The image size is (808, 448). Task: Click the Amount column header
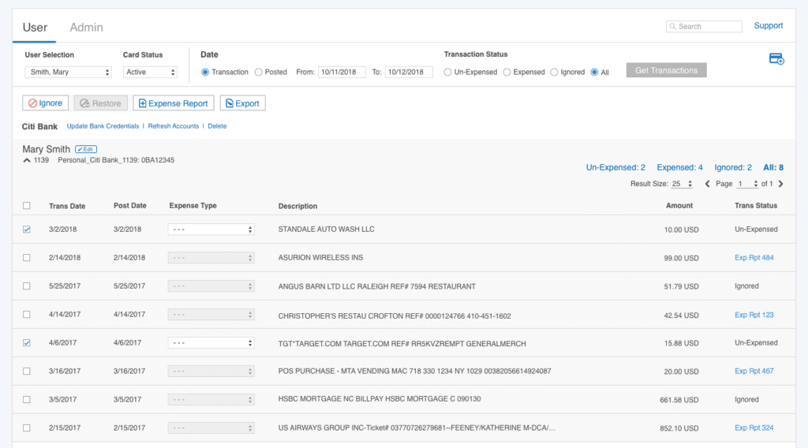coord(679,205)
